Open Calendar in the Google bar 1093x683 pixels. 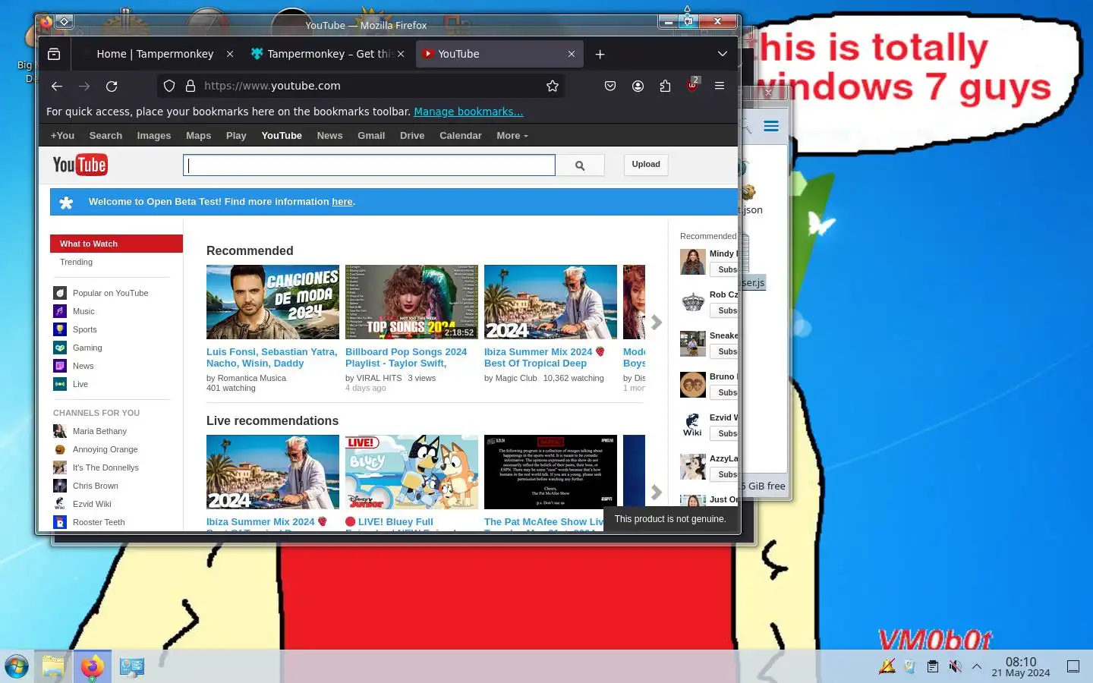pos(461,136)
